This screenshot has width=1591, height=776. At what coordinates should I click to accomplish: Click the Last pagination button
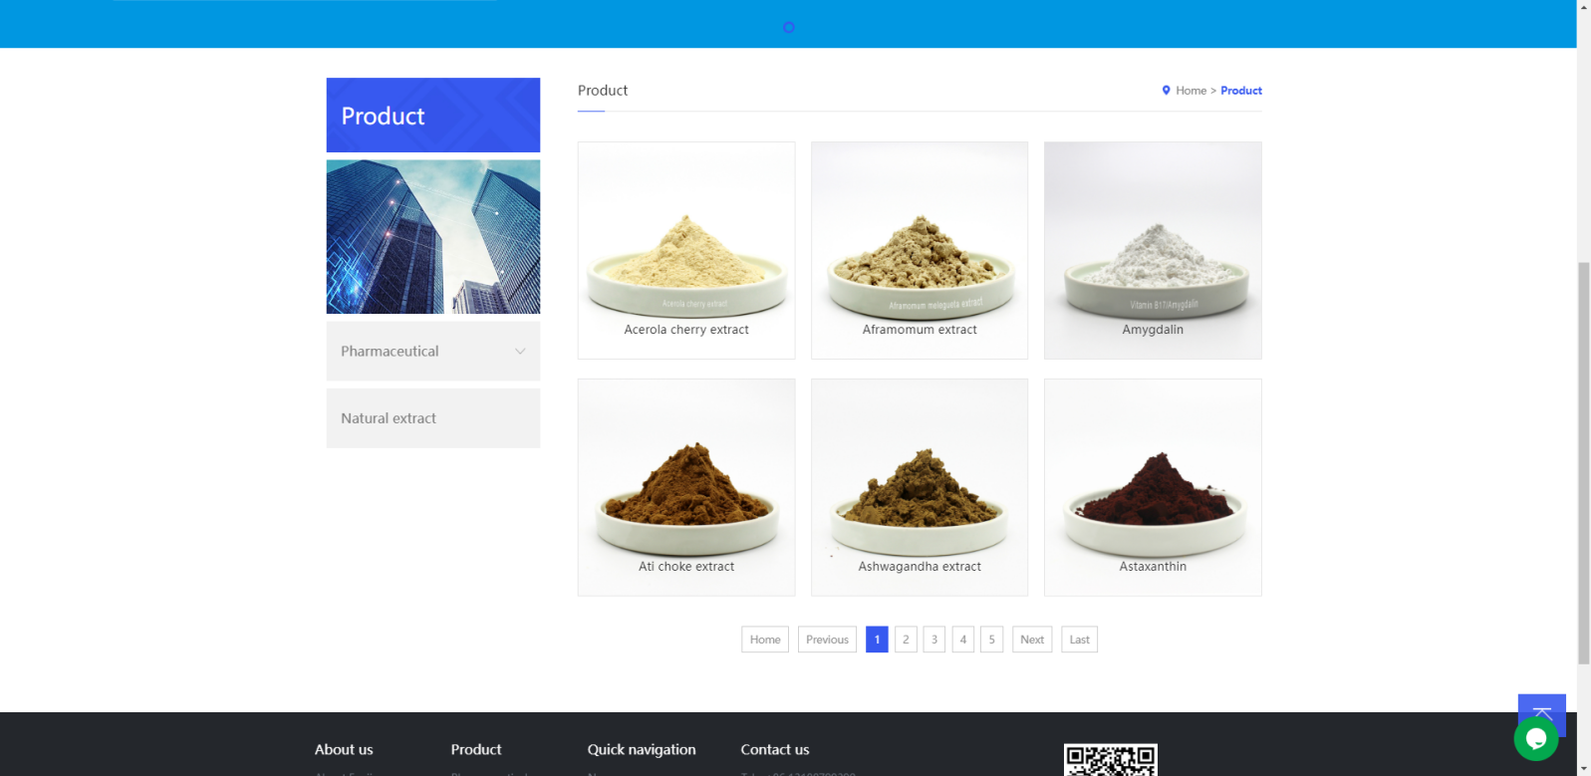(x=1079, y=640)
